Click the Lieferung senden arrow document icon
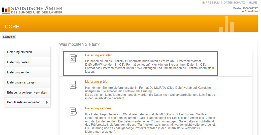Screen dimensions: 261x135 tap(73, 111)
